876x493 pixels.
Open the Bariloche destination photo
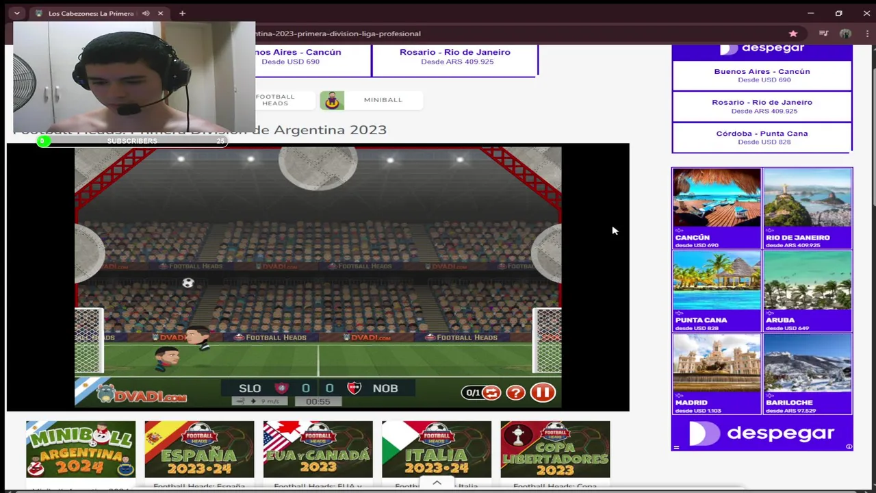pos(808,374)
